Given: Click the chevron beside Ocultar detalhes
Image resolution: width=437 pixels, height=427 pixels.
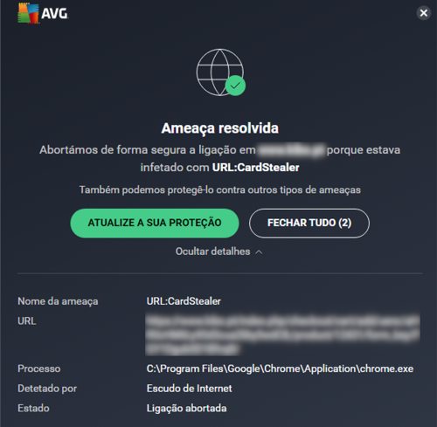Looking at the screenshot, I should pyautogui.click(x=259, y=252).
